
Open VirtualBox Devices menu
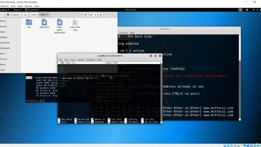pyautogui.click(x=28, y=6)
